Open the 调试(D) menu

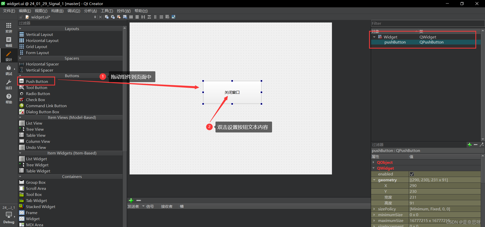[x=74, y=11]
